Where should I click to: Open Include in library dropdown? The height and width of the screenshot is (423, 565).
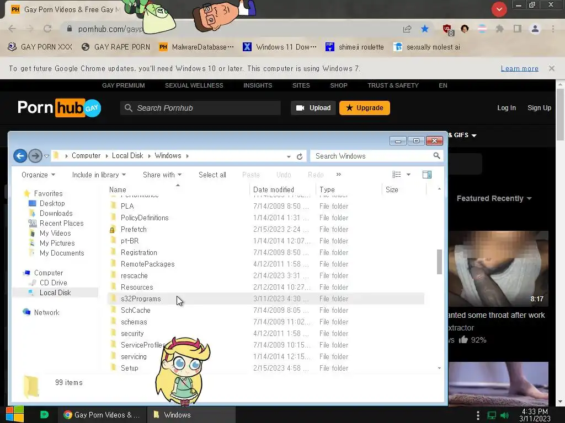(99, 175)
